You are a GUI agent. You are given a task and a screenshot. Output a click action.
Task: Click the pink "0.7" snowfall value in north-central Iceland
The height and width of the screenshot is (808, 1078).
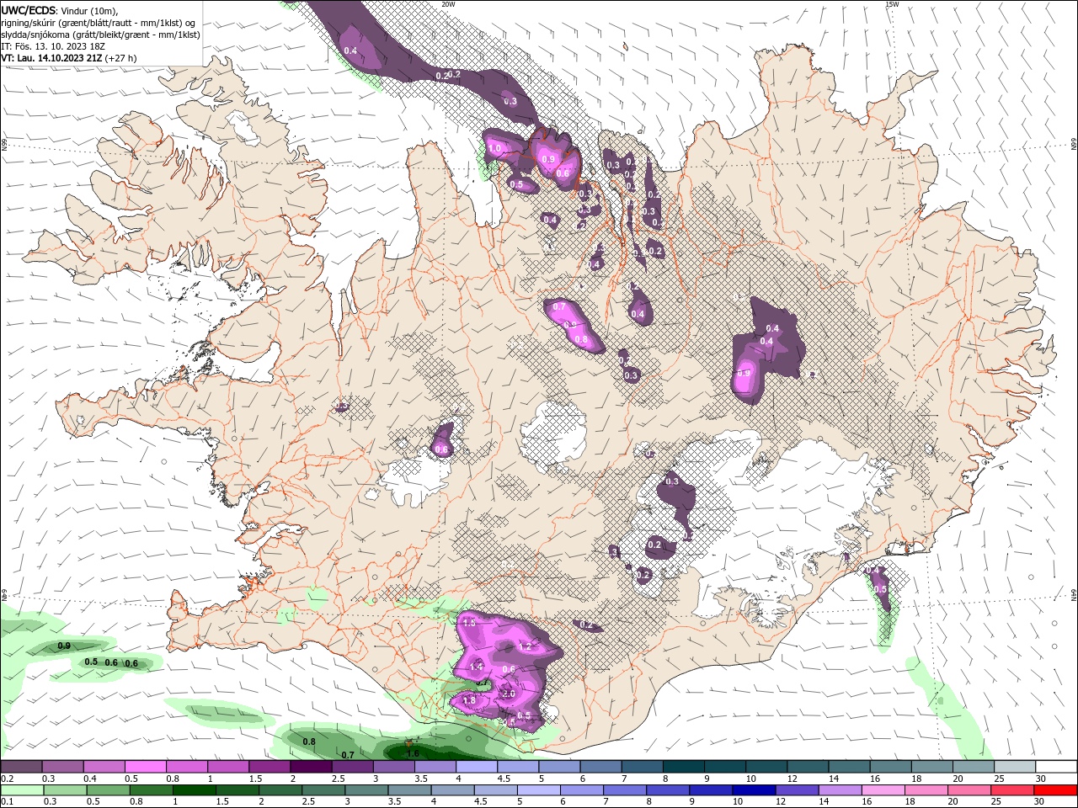[x=559, y=307]
